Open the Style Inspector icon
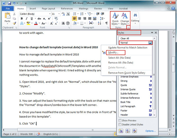The image size is (177, 138). [127, 131]
